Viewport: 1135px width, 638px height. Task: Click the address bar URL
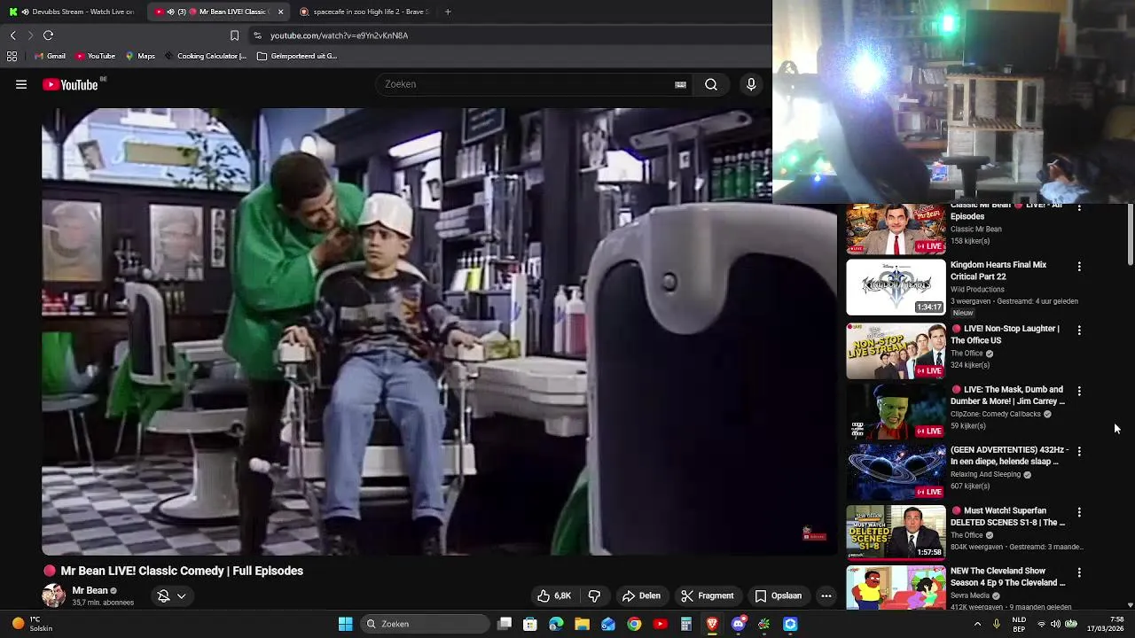coord(339,35)
